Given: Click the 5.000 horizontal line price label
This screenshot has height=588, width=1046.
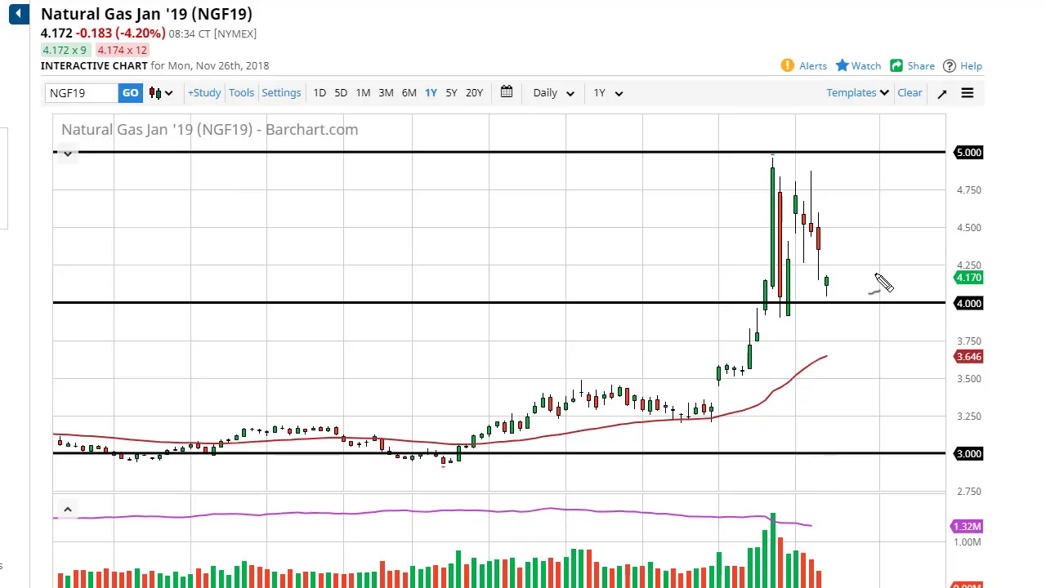Looking at the screenshot, I should pyautogui.click(x=968, y=153).
